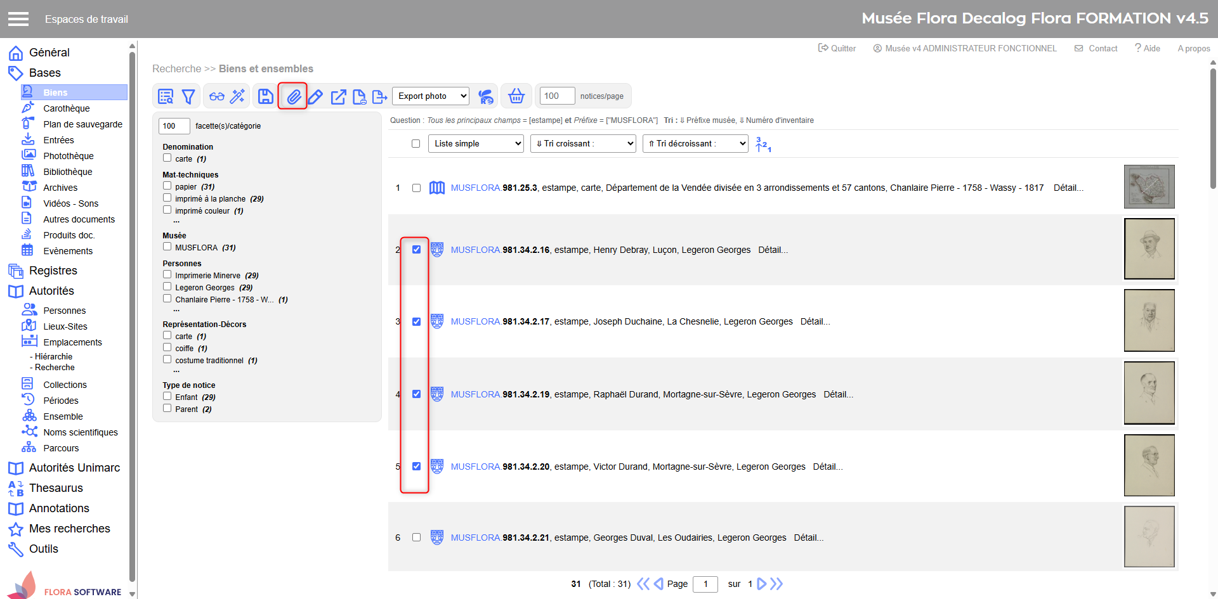This screenshot has height=599, width=1218.
Task: Open Photothèque in the sidebar
Action: [68, 156]
